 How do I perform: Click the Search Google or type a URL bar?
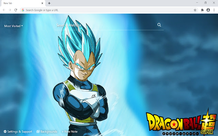click(x=109, y=10)
